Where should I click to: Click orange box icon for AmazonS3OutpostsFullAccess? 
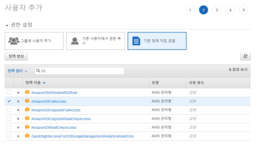point(27,110)
